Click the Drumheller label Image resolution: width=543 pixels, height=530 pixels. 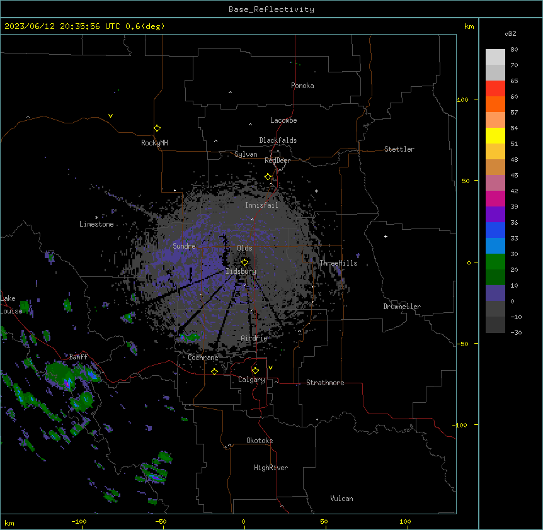click(402, 307)
